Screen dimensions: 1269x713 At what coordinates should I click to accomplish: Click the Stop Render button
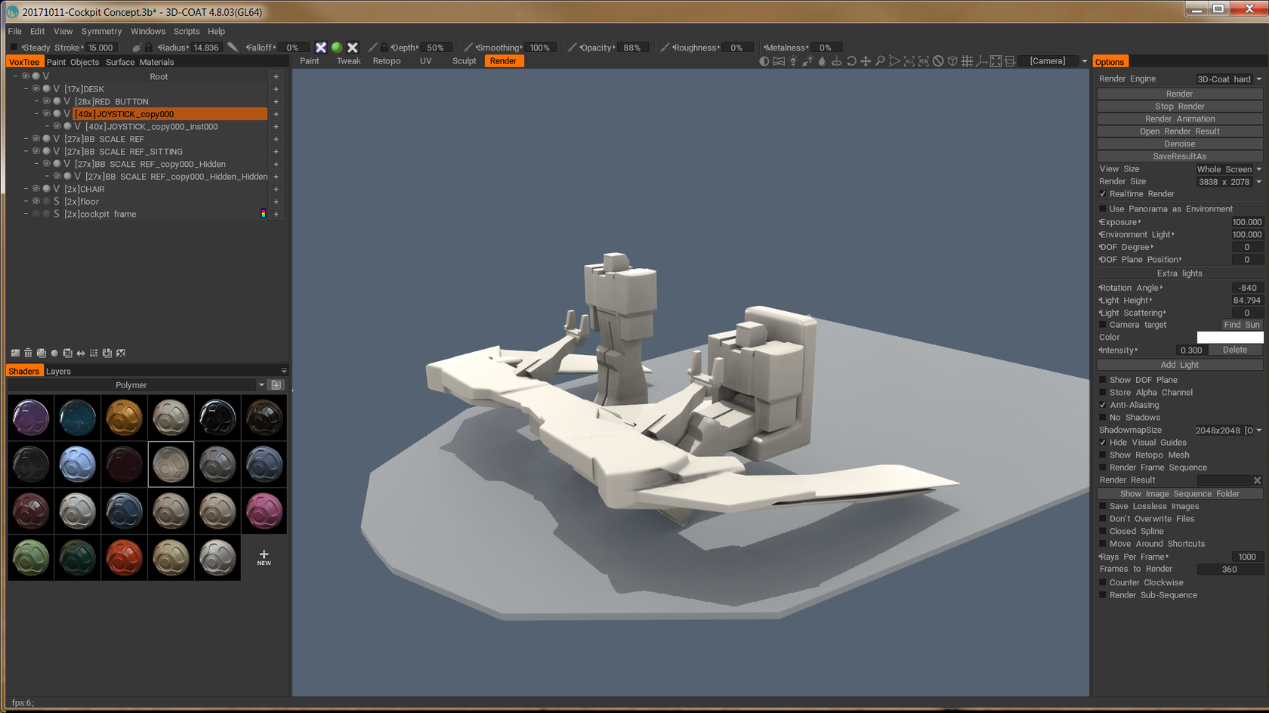click(x=1180, y=106)
